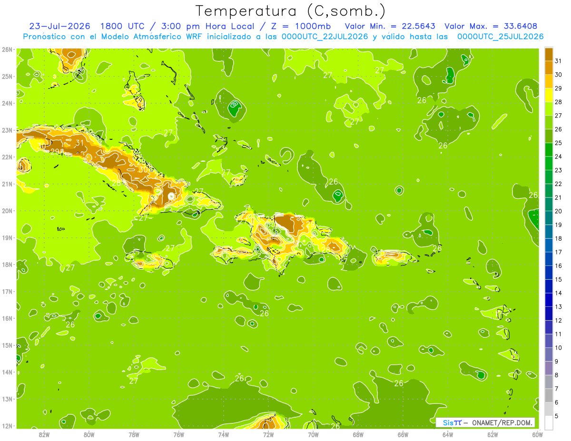
Task: Click legend value '12' on the color bar
Action: point(559,320)
